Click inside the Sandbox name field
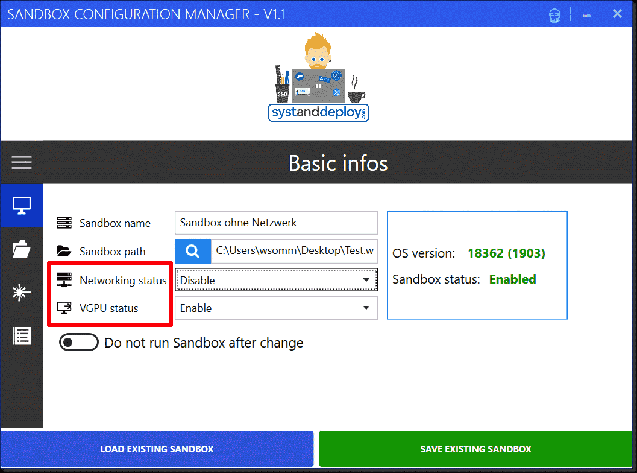 pyautogui.click(x=275, y=223)
